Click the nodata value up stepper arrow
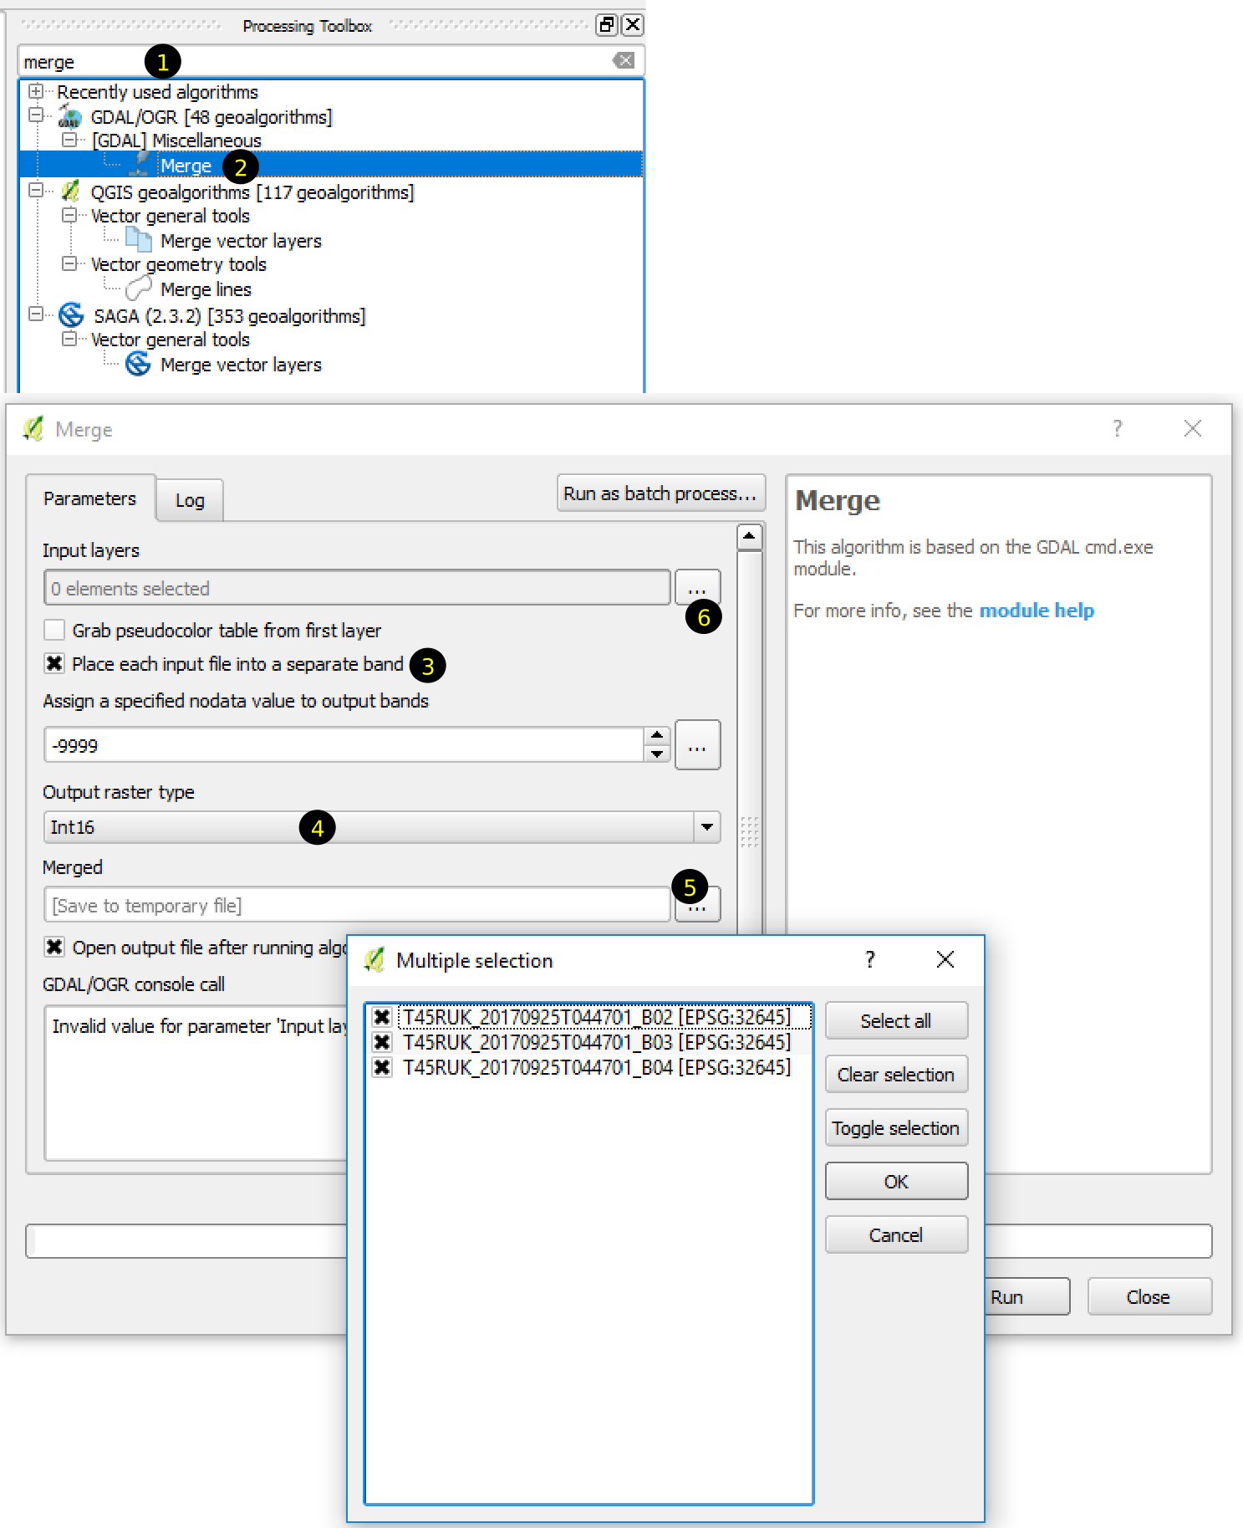This screenshot has height=1528, width=1243. pos(657,735)
